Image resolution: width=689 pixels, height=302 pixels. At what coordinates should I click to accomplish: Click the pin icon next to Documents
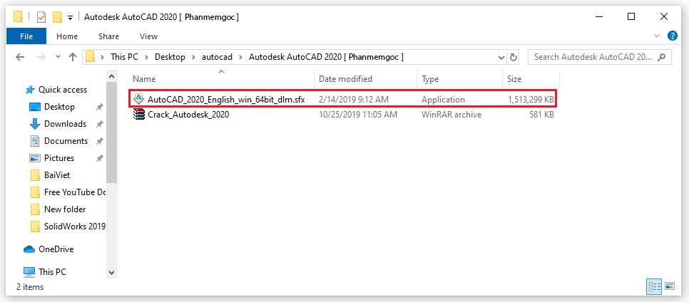pos(100,141)
